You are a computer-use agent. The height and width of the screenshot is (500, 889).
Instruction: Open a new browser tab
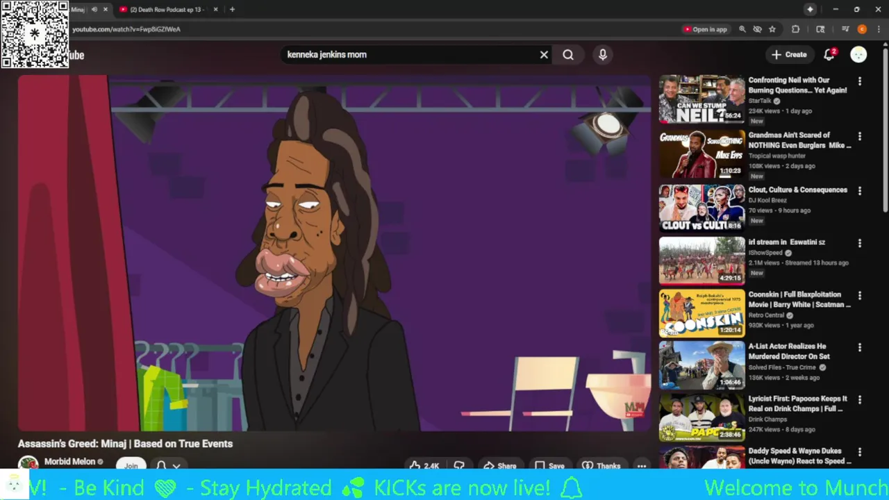(232, 10)
